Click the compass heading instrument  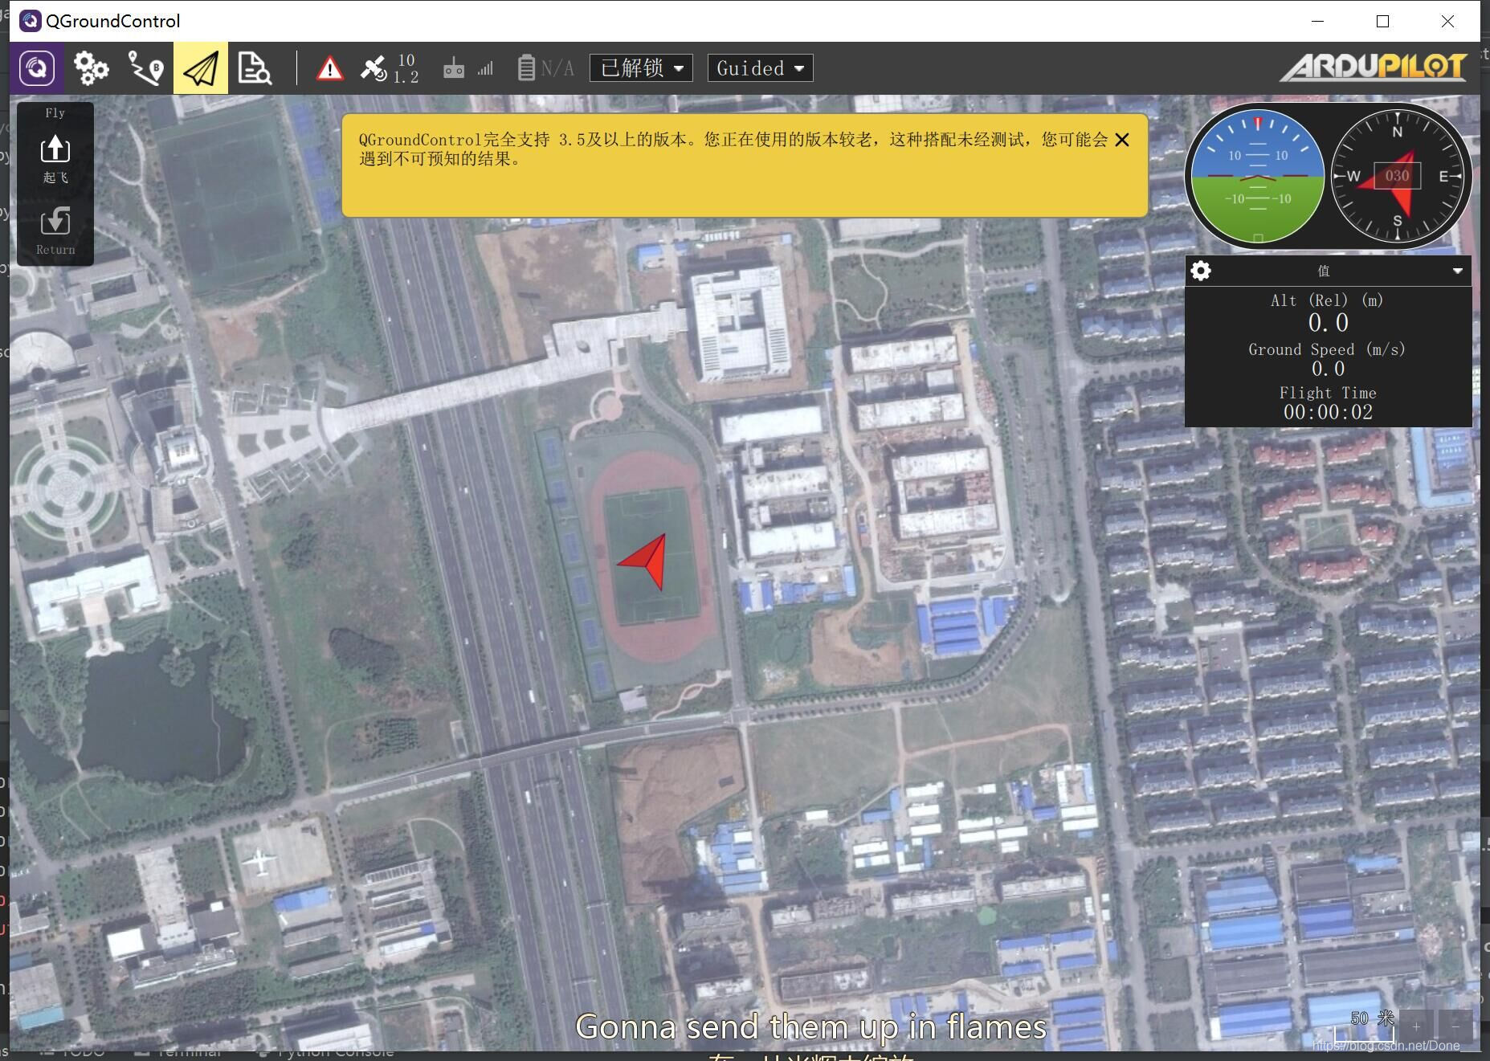[x=1398, y=177]
